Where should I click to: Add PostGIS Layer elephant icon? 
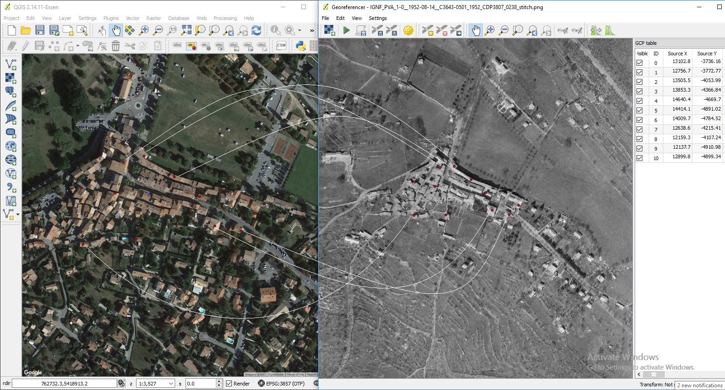point(10,92)
